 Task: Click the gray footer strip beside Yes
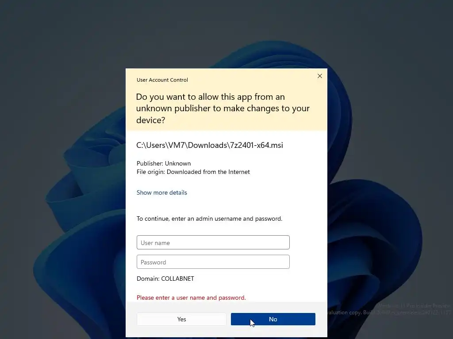131,319
